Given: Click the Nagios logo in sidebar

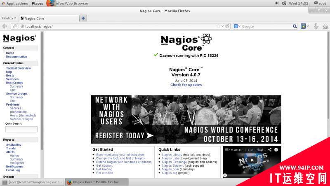Looking at the screenshot, I should pos(19,38).
